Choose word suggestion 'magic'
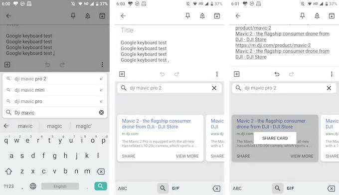The width and height of the screenshot is (339, 195). point(54,126)
